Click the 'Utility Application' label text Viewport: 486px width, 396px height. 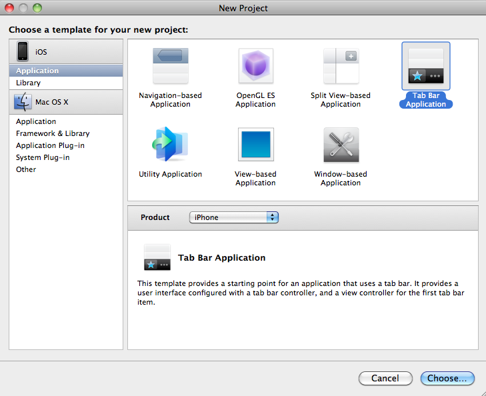click(171, 174)
